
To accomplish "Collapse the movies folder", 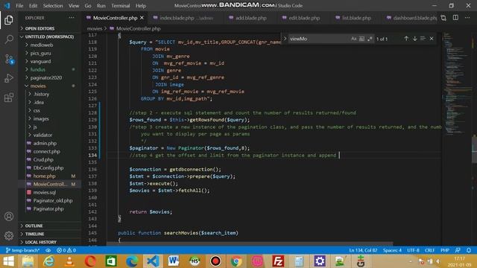I will coord(50,86).
